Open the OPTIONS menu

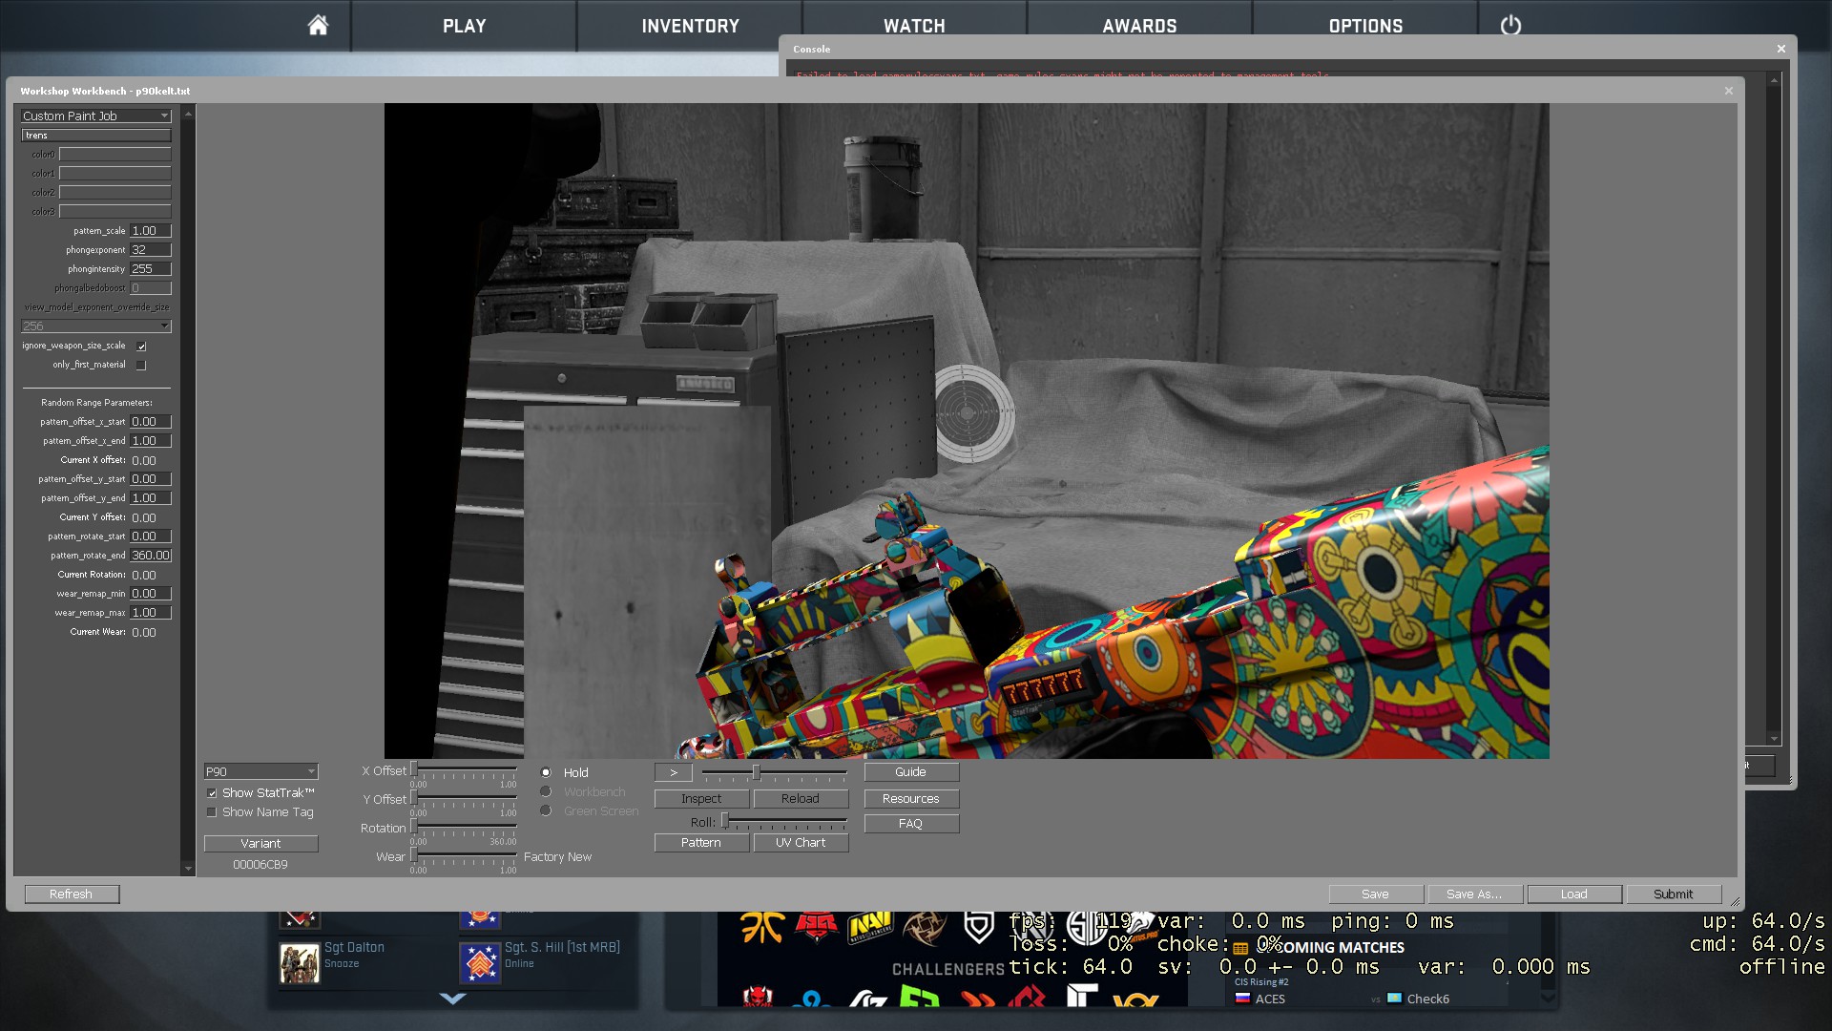click(x=1365, y=26)
